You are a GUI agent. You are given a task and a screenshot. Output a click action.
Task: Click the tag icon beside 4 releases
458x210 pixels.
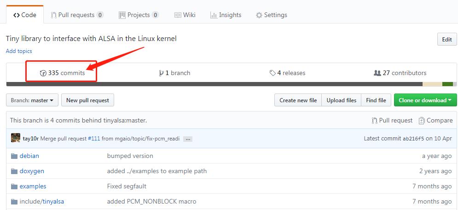tap(272, 73)
